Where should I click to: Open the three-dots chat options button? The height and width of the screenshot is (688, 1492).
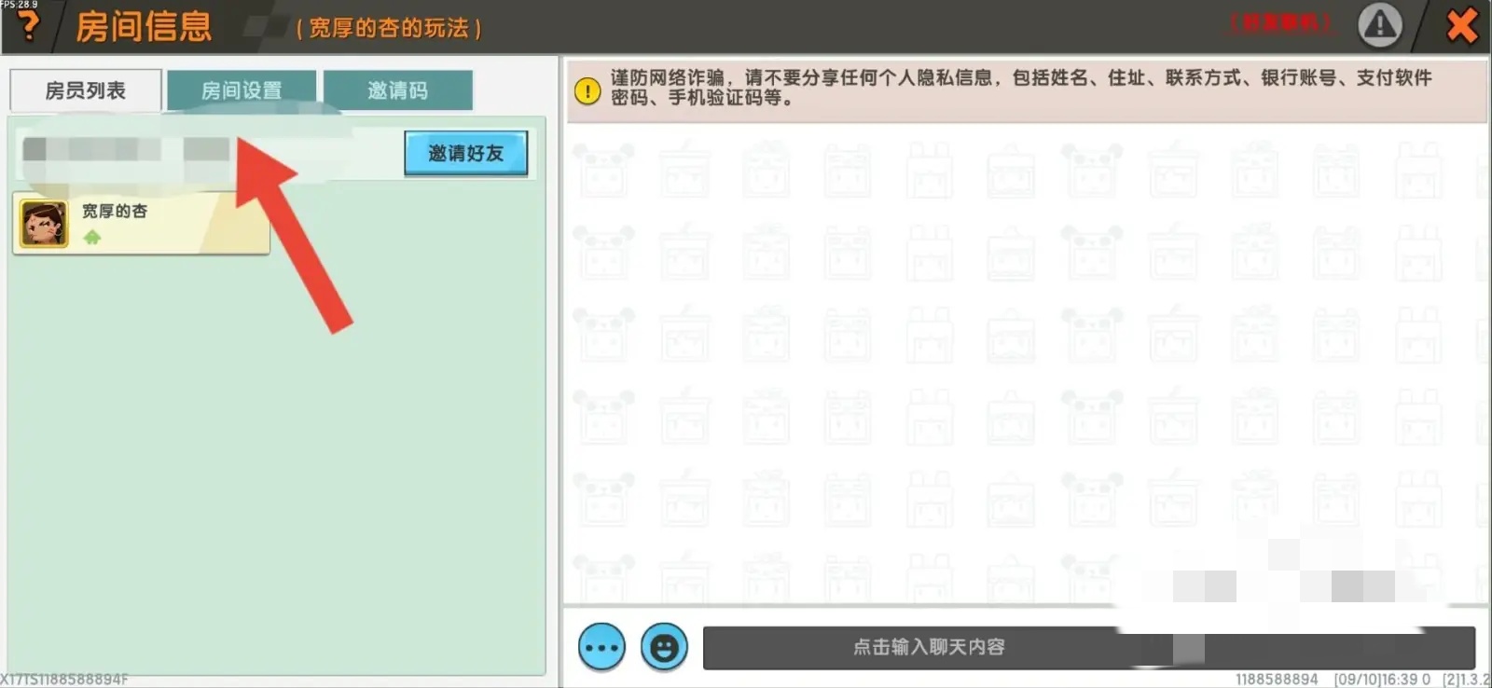(601, 647)
